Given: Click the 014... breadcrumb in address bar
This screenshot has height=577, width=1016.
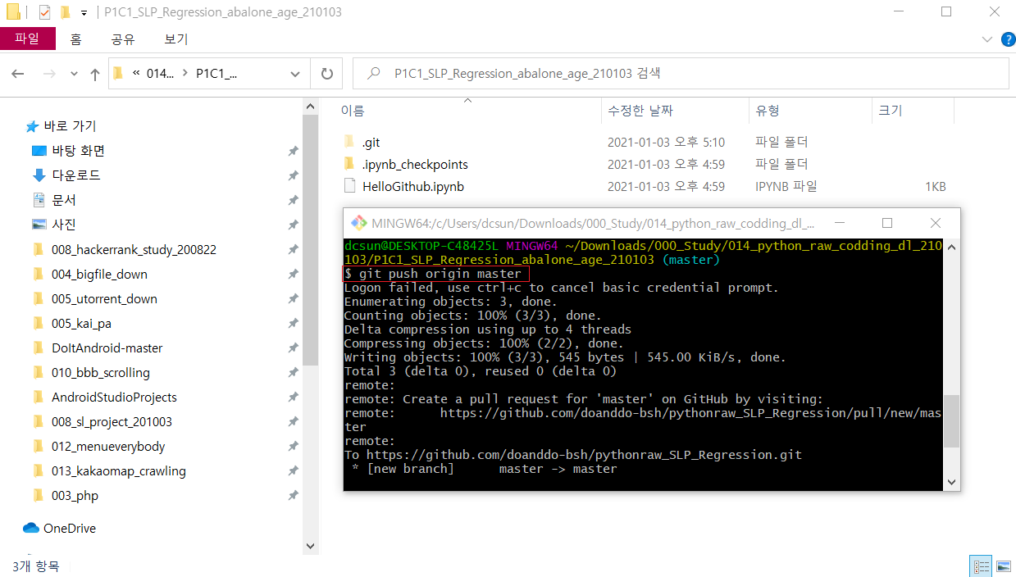Looking at the screenshot, I should click(x=160, y=74).
